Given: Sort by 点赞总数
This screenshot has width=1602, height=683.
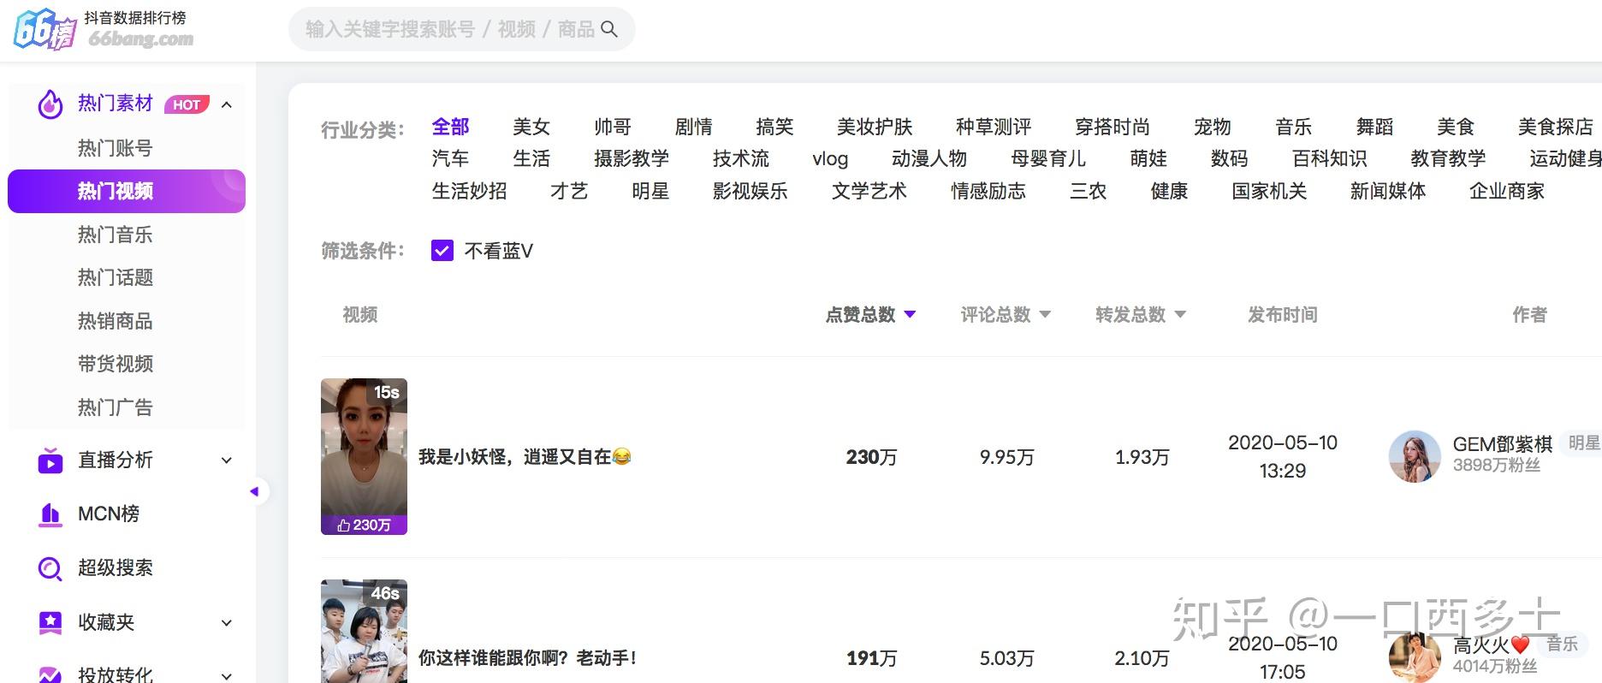Looking at the screenshot, I should (x=870, y=315).
